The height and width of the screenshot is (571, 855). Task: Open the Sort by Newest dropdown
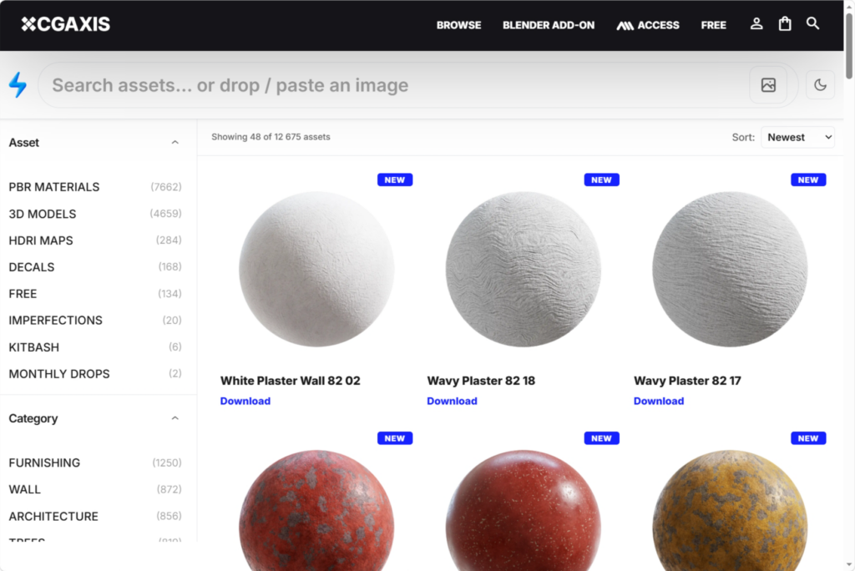[x=797, y=137]
